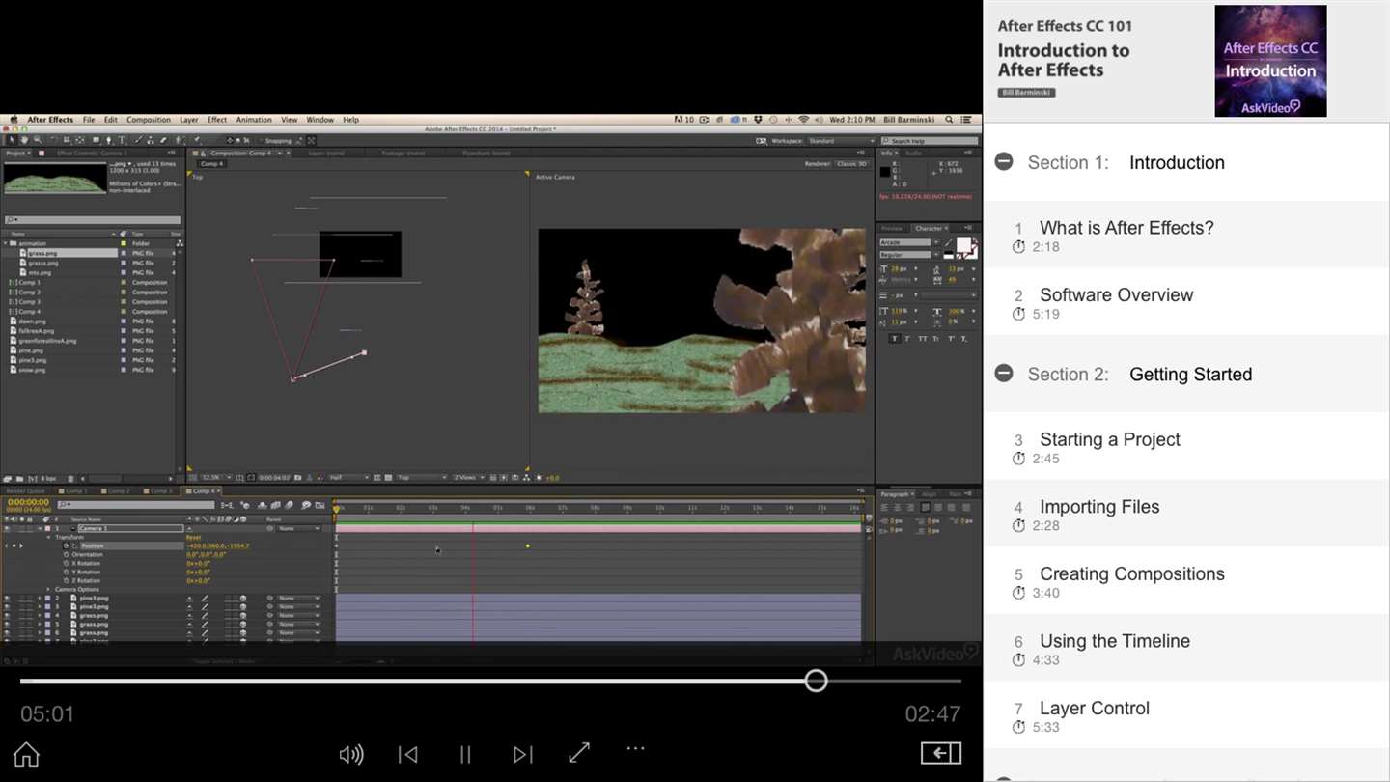1390x782 pixels.
Task: Expand video to full screen
Action: pyautogui.click(x=579, y=753)
